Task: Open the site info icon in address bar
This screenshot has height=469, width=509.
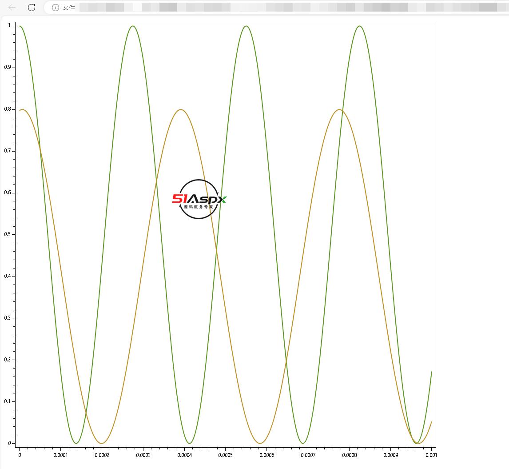Action: coord(56,8)
